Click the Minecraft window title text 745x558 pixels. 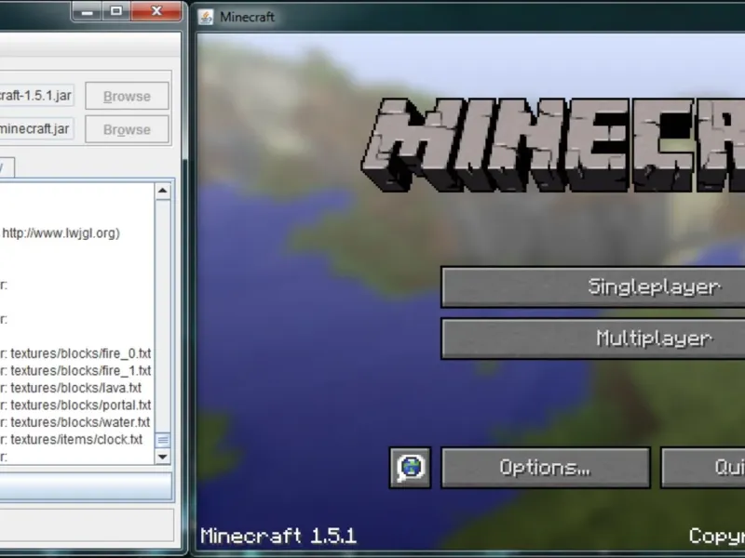247,17
